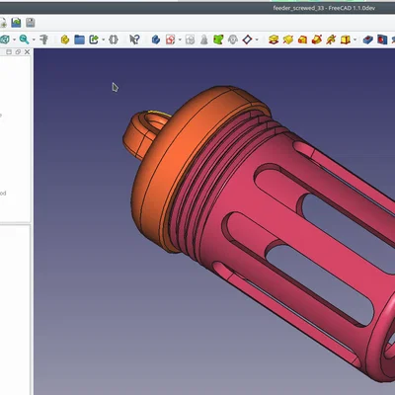Open the datum diamond dropdown arrow
The height and width of the screenshot is (395, 395).
257,39
